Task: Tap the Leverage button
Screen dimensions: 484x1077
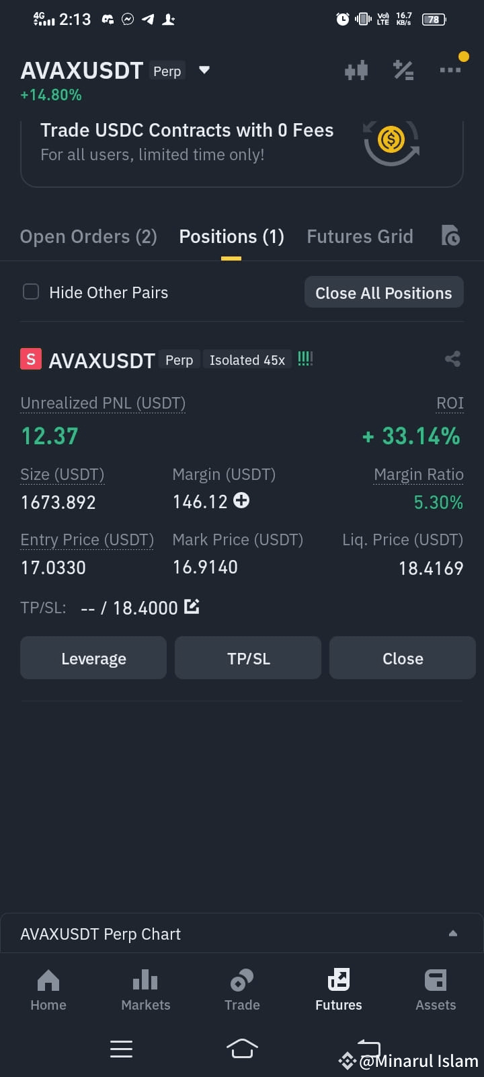Action: 93,658
